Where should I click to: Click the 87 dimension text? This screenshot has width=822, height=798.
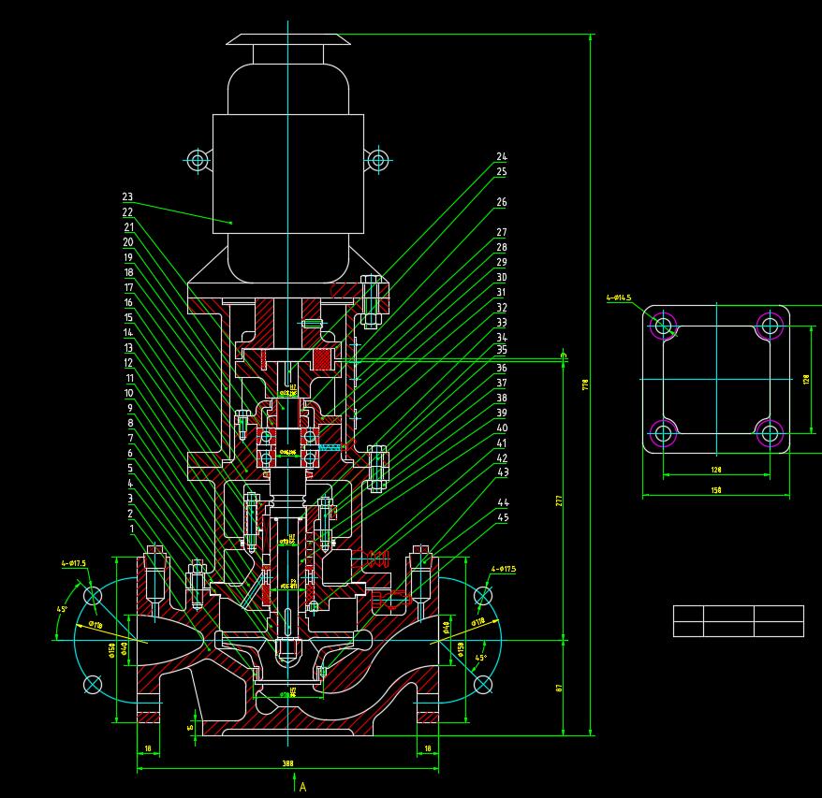pyautogui.click(x=559, y=688)
